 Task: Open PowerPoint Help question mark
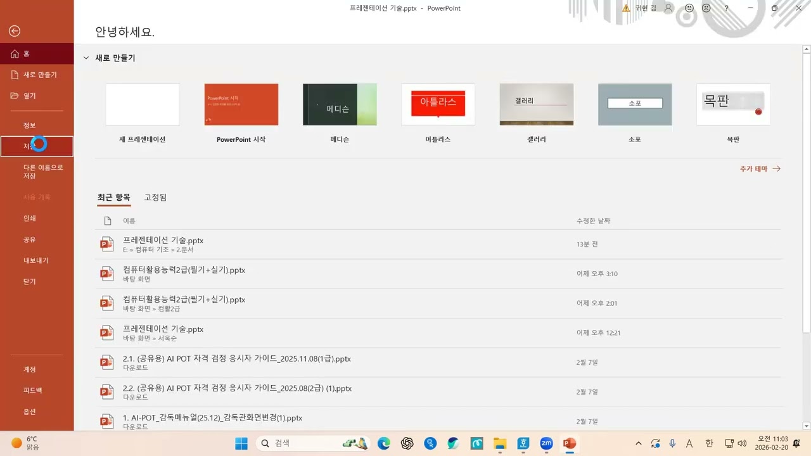click(727, 8)
